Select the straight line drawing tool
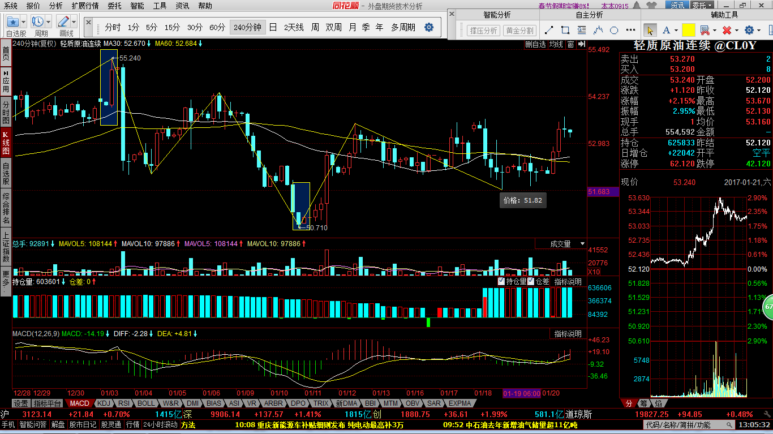 (x=549, y=30)
